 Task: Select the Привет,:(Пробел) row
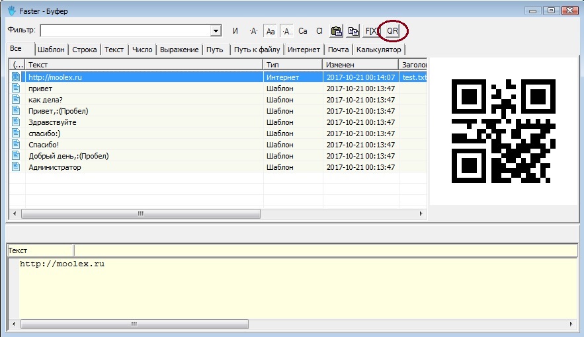click(x=218, y=111)
